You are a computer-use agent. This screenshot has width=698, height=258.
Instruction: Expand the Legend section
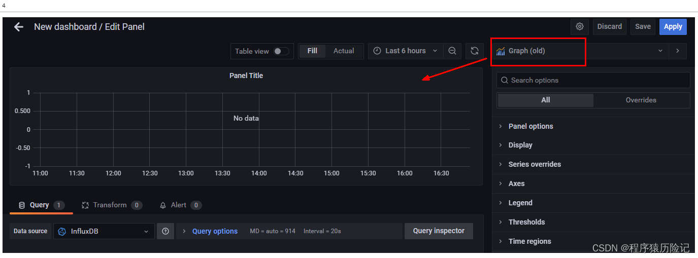593,203
